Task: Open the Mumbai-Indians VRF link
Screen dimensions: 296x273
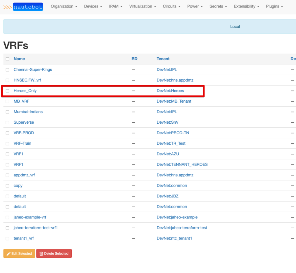Action: coord(28,112)
